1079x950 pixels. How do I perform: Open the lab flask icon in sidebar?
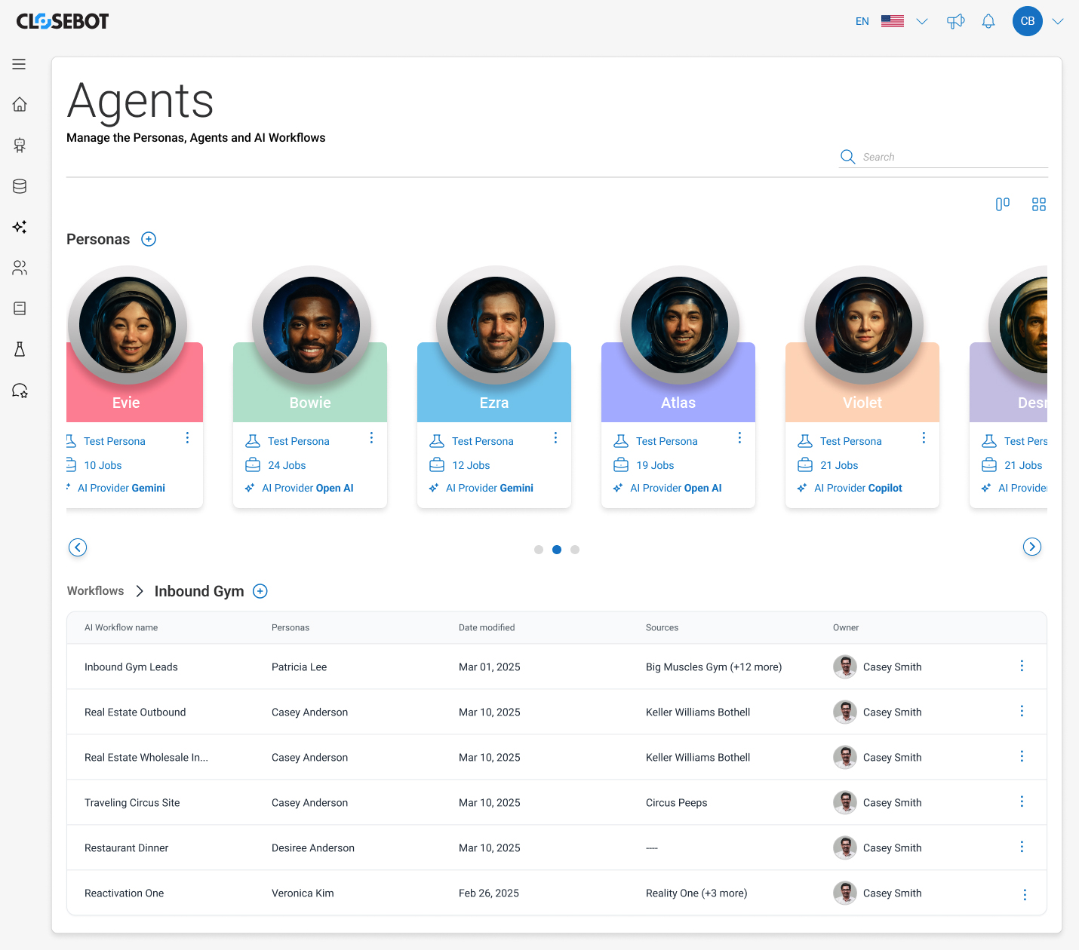click(x=20, y=349)
